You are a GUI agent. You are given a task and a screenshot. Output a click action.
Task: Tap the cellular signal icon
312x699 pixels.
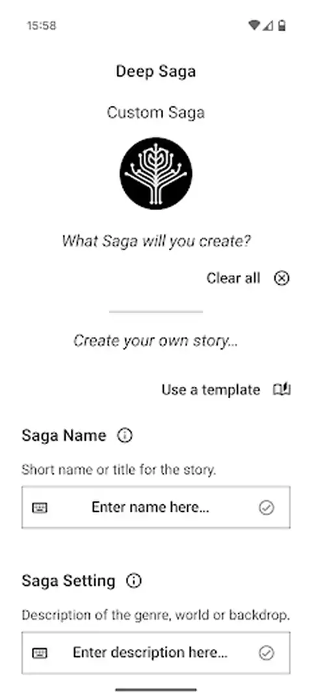click(x=267, y=26)
